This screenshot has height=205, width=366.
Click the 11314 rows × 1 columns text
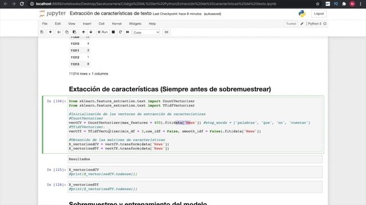(x=89, y=73)
